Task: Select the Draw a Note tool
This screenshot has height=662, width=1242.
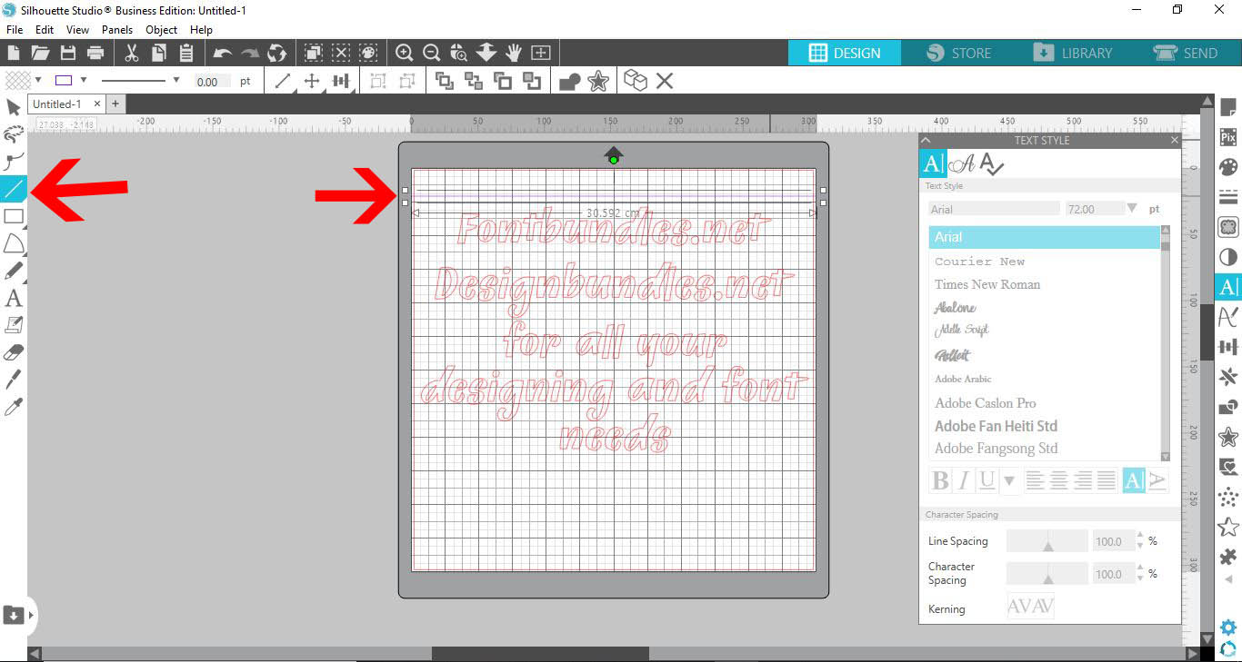Action: (x=14, y=324)
